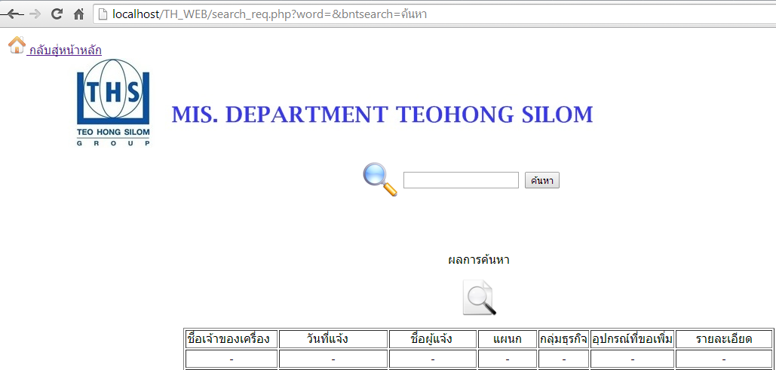This screenshot has width=776, height=370.
Task: Click the ชื่อเจ้าของเครื่อง column header
Action: (232, 339)
